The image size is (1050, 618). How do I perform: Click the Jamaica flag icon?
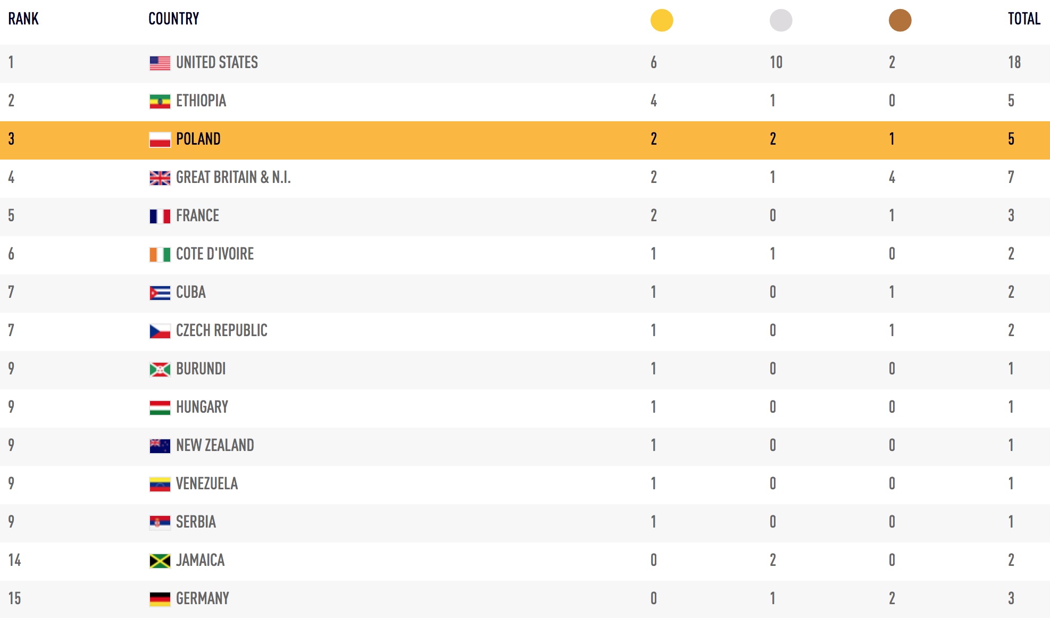pyautogui.click(x=160, y=561)
